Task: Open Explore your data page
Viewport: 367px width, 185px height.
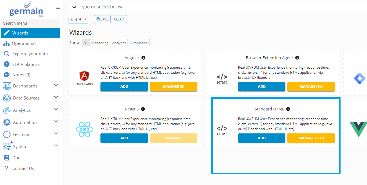Action: coord(30,54)
